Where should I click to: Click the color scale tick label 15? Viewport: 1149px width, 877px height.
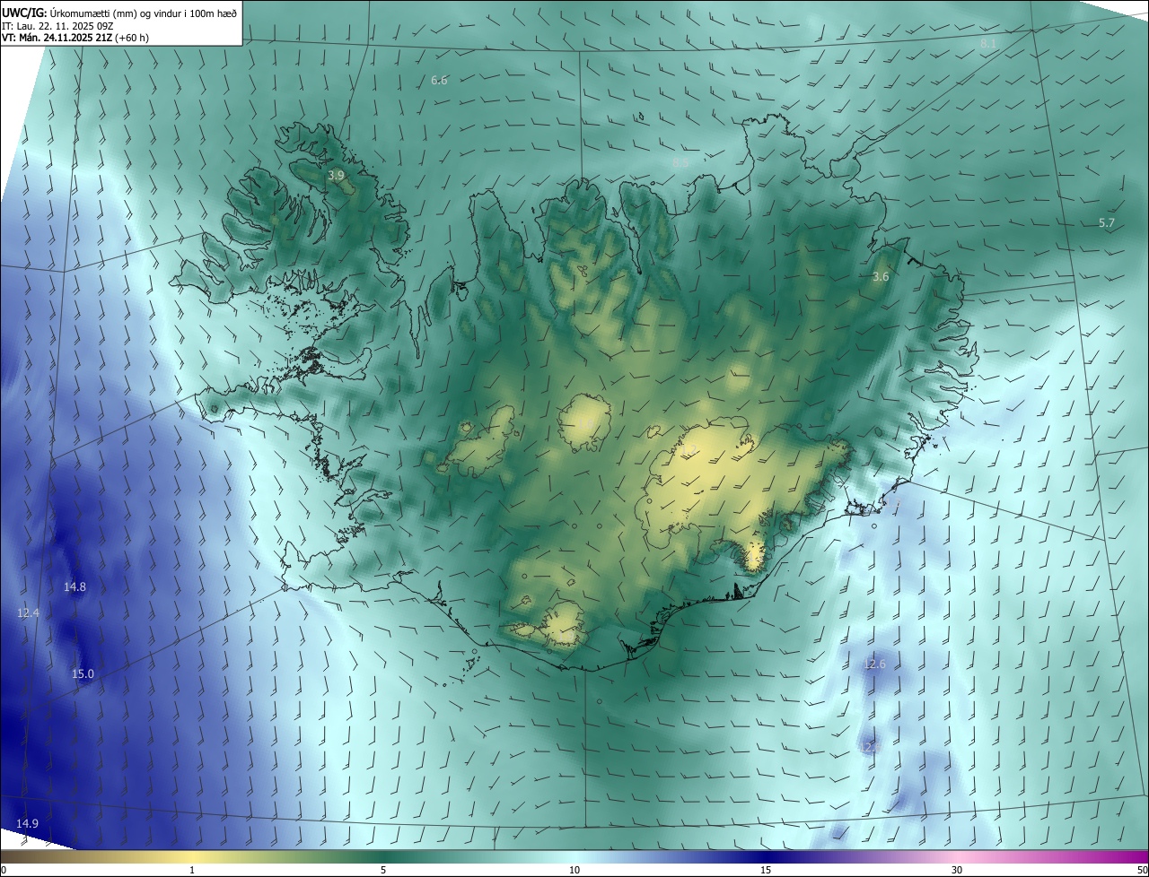(766, 871)
